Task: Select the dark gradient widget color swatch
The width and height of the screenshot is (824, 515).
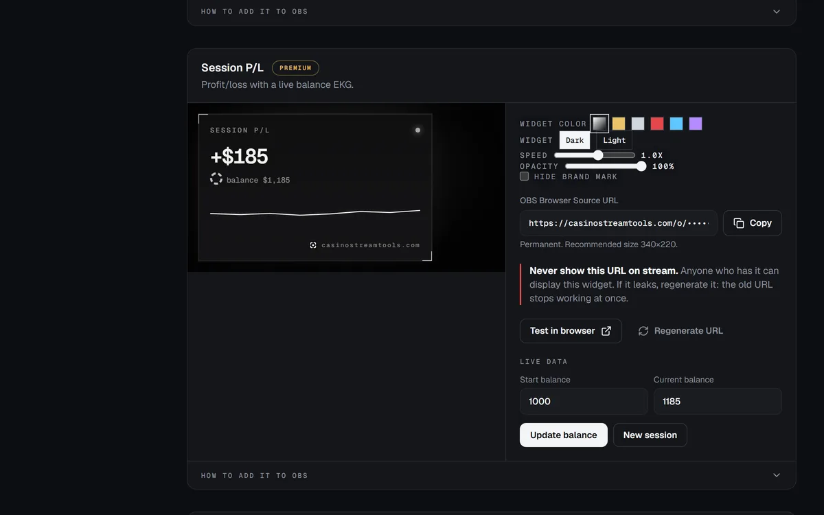Action: point(599,124)
